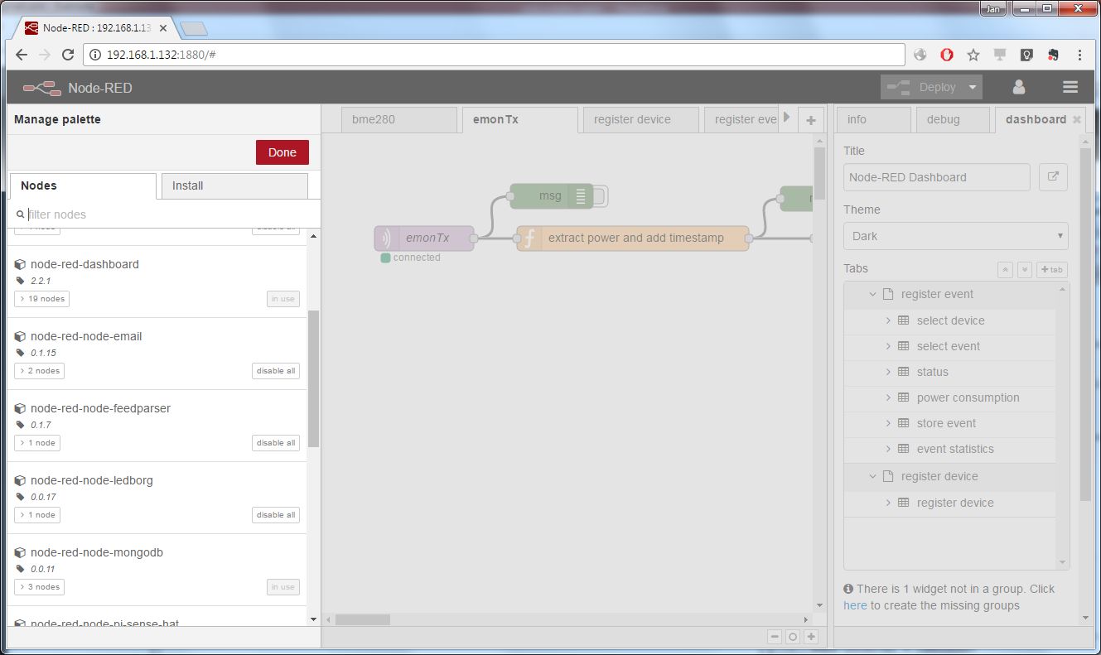
Task: Zoom out the flow canvas
Action: [x=775, y=637]
